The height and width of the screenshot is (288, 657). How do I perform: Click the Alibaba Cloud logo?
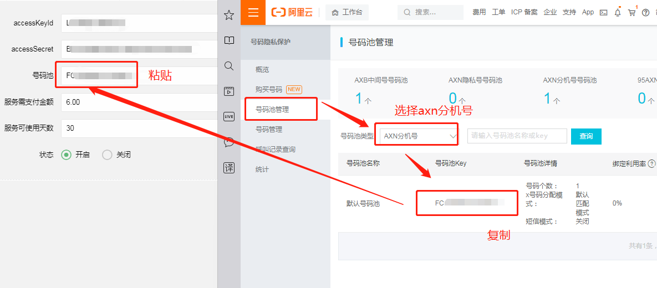(292, 12)
